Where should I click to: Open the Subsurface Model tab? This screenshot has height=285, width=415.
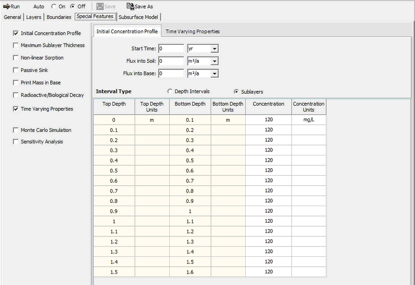pyautogui.click(x=138, y=17)
